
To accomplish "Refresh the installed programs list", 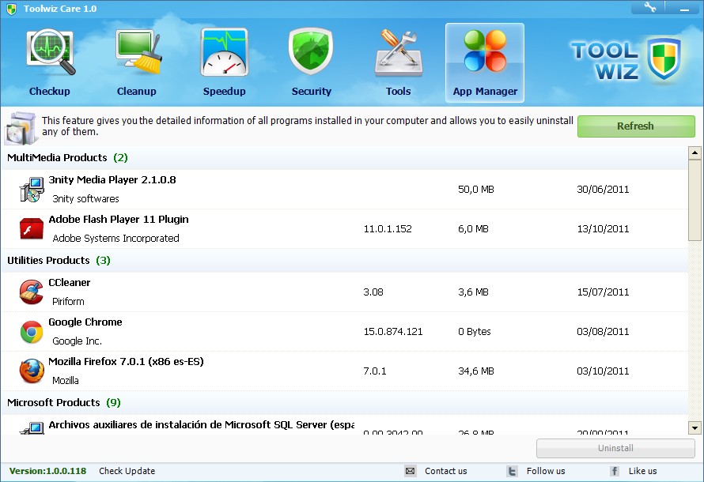I will 636,126.
